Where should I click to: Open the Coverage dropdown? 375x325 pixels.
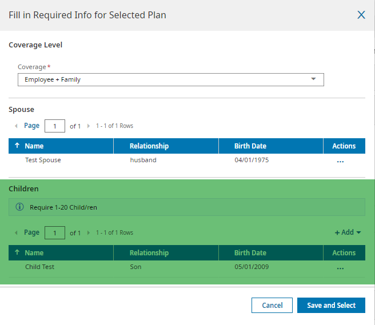tap(170, 79)
